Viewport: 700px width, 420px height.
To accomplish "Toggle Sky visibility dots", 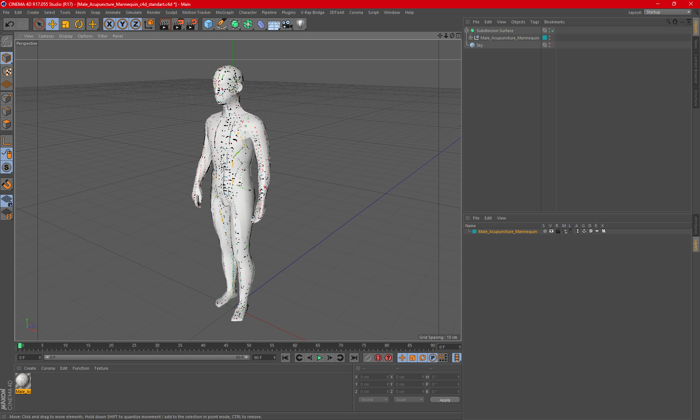I will tap(549, 45).
